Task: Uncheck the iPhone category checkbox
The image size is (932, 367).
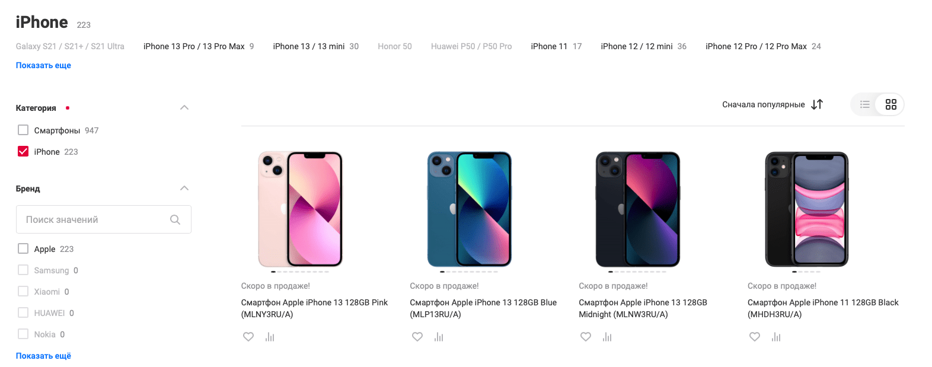Action: click(23, 151)
